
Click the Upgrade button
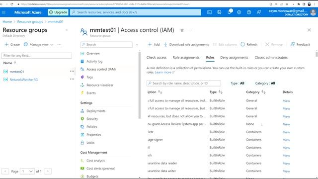pyautogui.click(x=58, y=12)
